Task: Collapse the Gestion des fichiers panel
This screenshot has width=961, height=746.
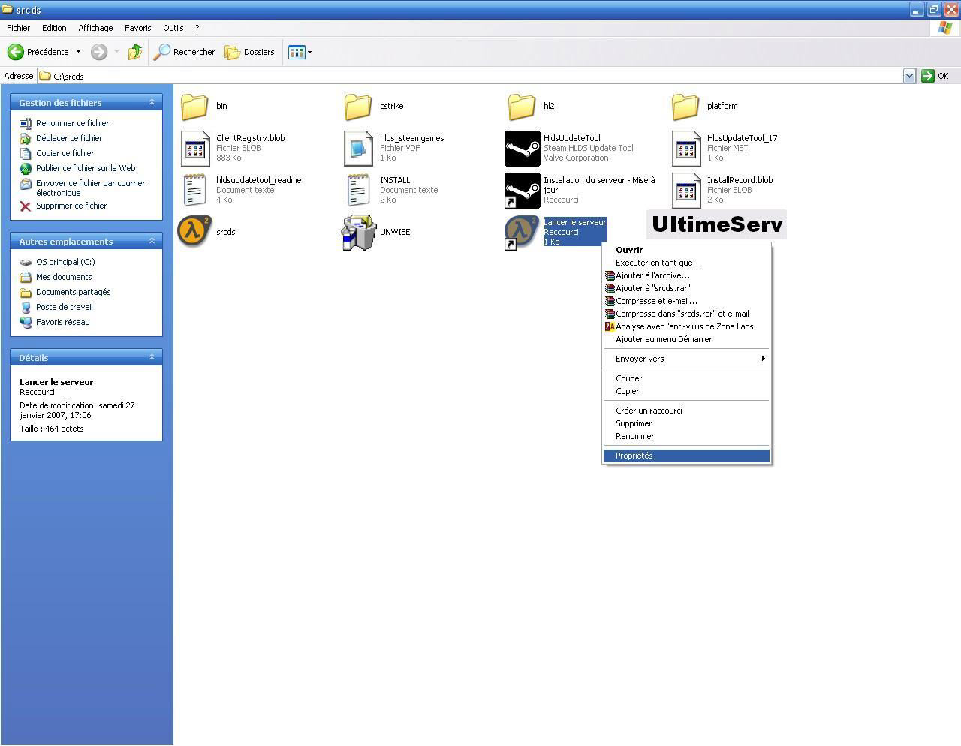Action: (x=152, y=102)
